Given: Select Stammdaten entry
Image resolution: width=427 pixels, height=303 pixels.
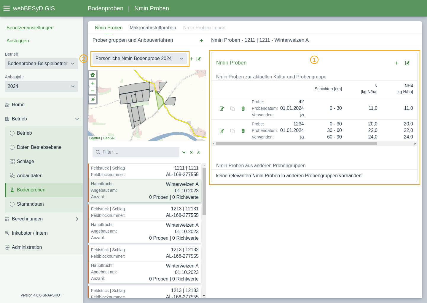Looking at the screenshot, I should click(44, 204).
